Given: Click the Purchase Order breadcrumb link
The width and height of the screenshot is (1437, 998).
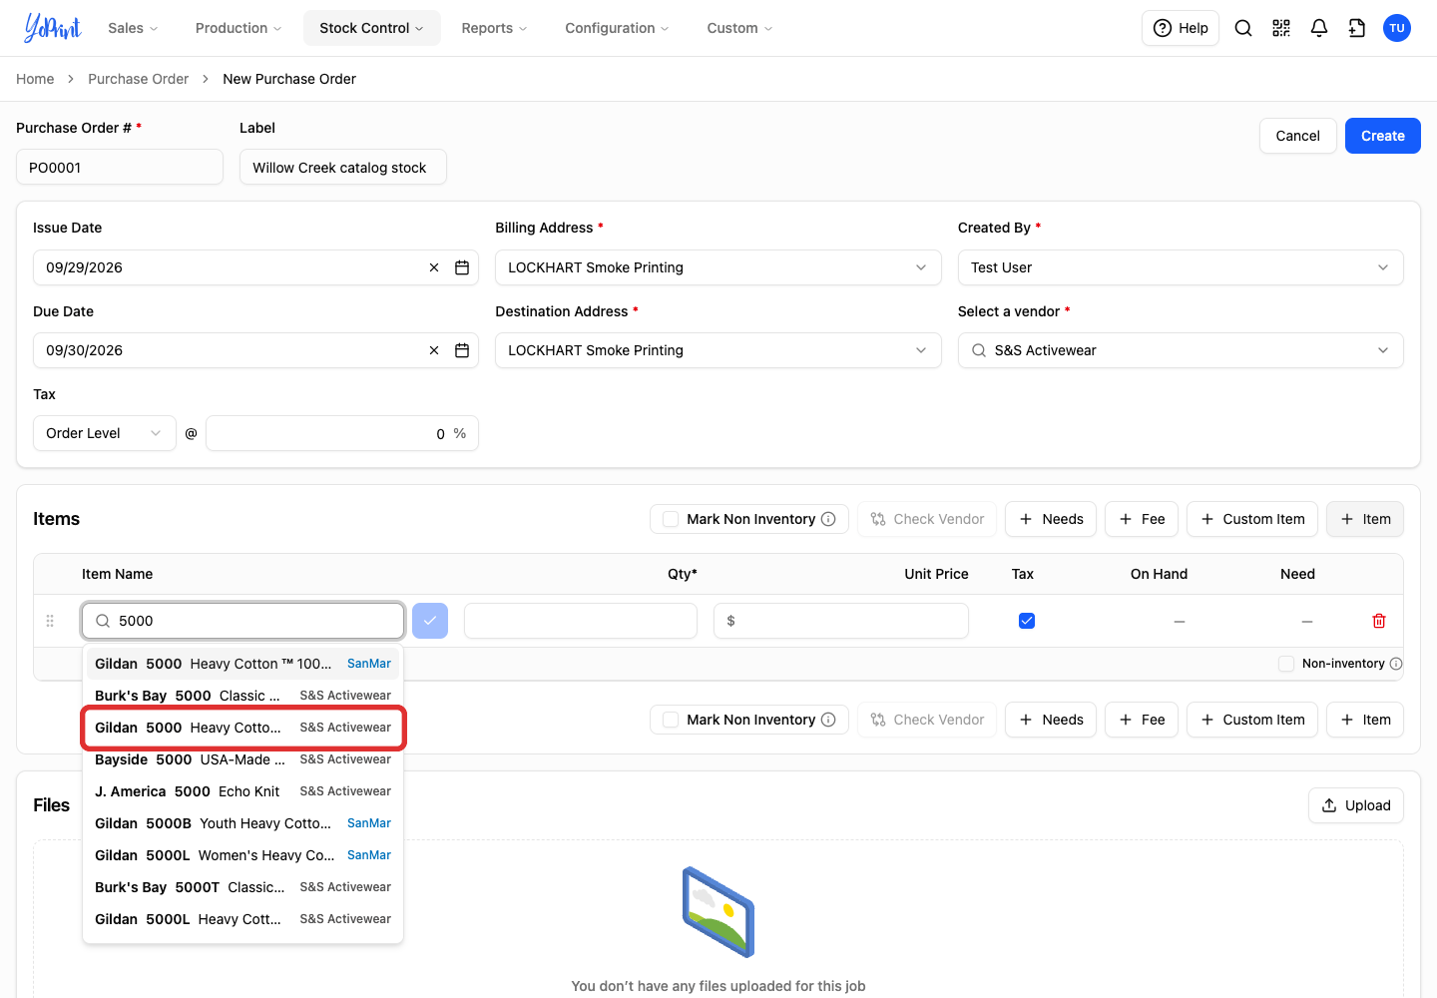Looking at the screenshot, I should click(138, 79).
